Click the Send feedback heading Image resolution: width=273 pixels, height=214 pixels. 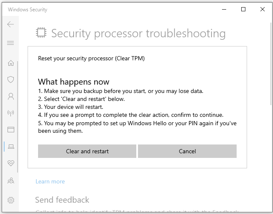[x=62, y=200]
